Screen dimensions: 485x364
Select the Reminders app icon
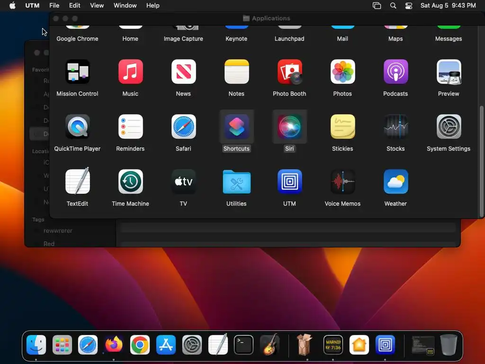pyautogui.click(x=131, y=127)
